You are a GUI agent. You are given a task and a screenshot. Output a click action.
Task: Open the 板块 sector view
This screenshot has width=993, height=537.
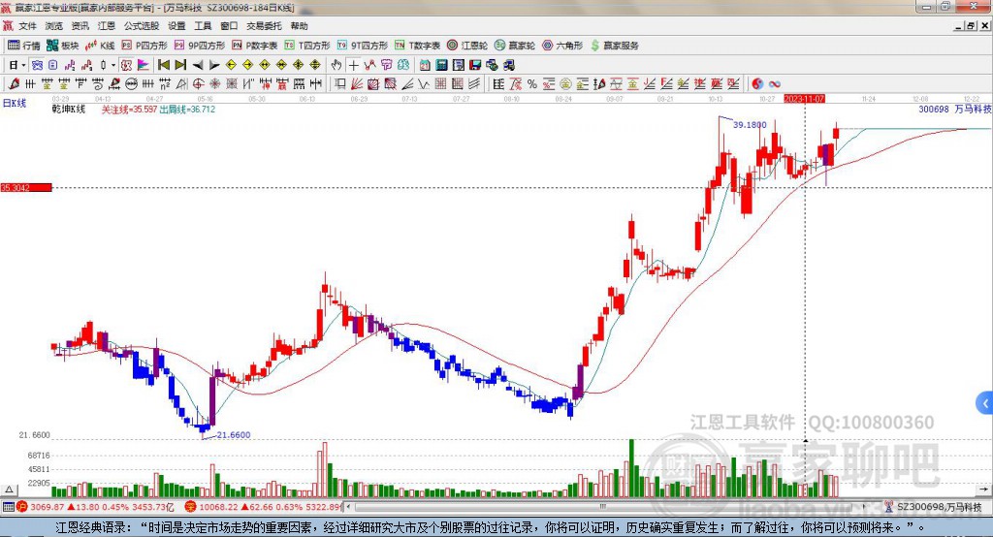pyautogui.click(x=63, y=46)
